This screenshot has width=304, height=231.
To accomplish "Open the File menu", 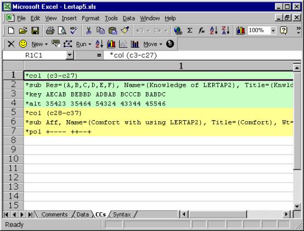I will point(21,18).
